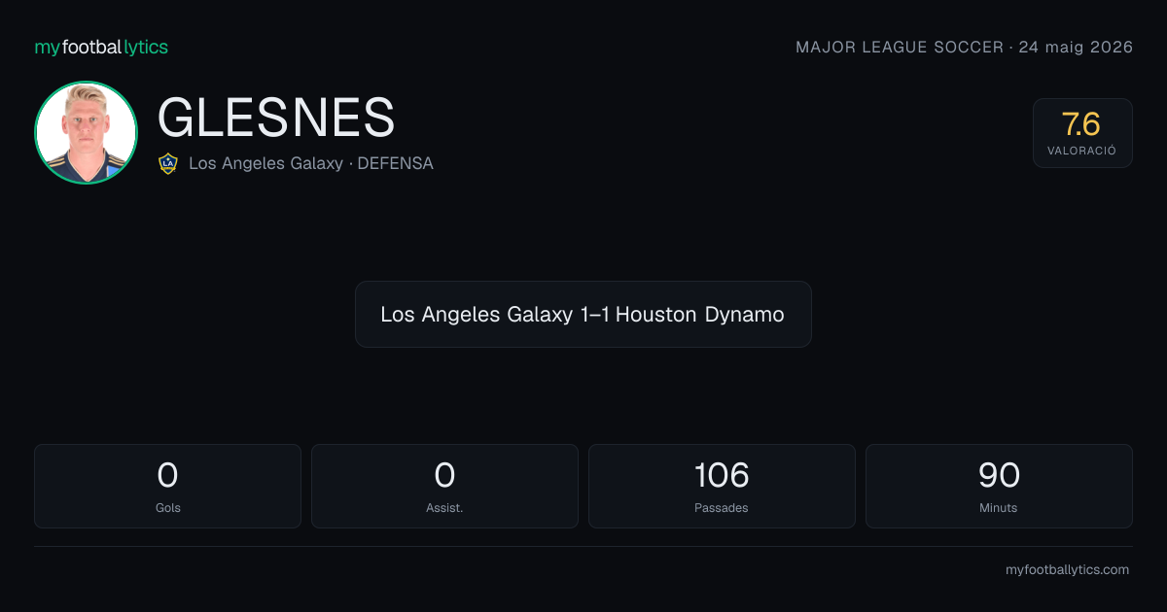Select the Assist. stat card
This screenshot has width=1167, height=612.
[444, 486]
